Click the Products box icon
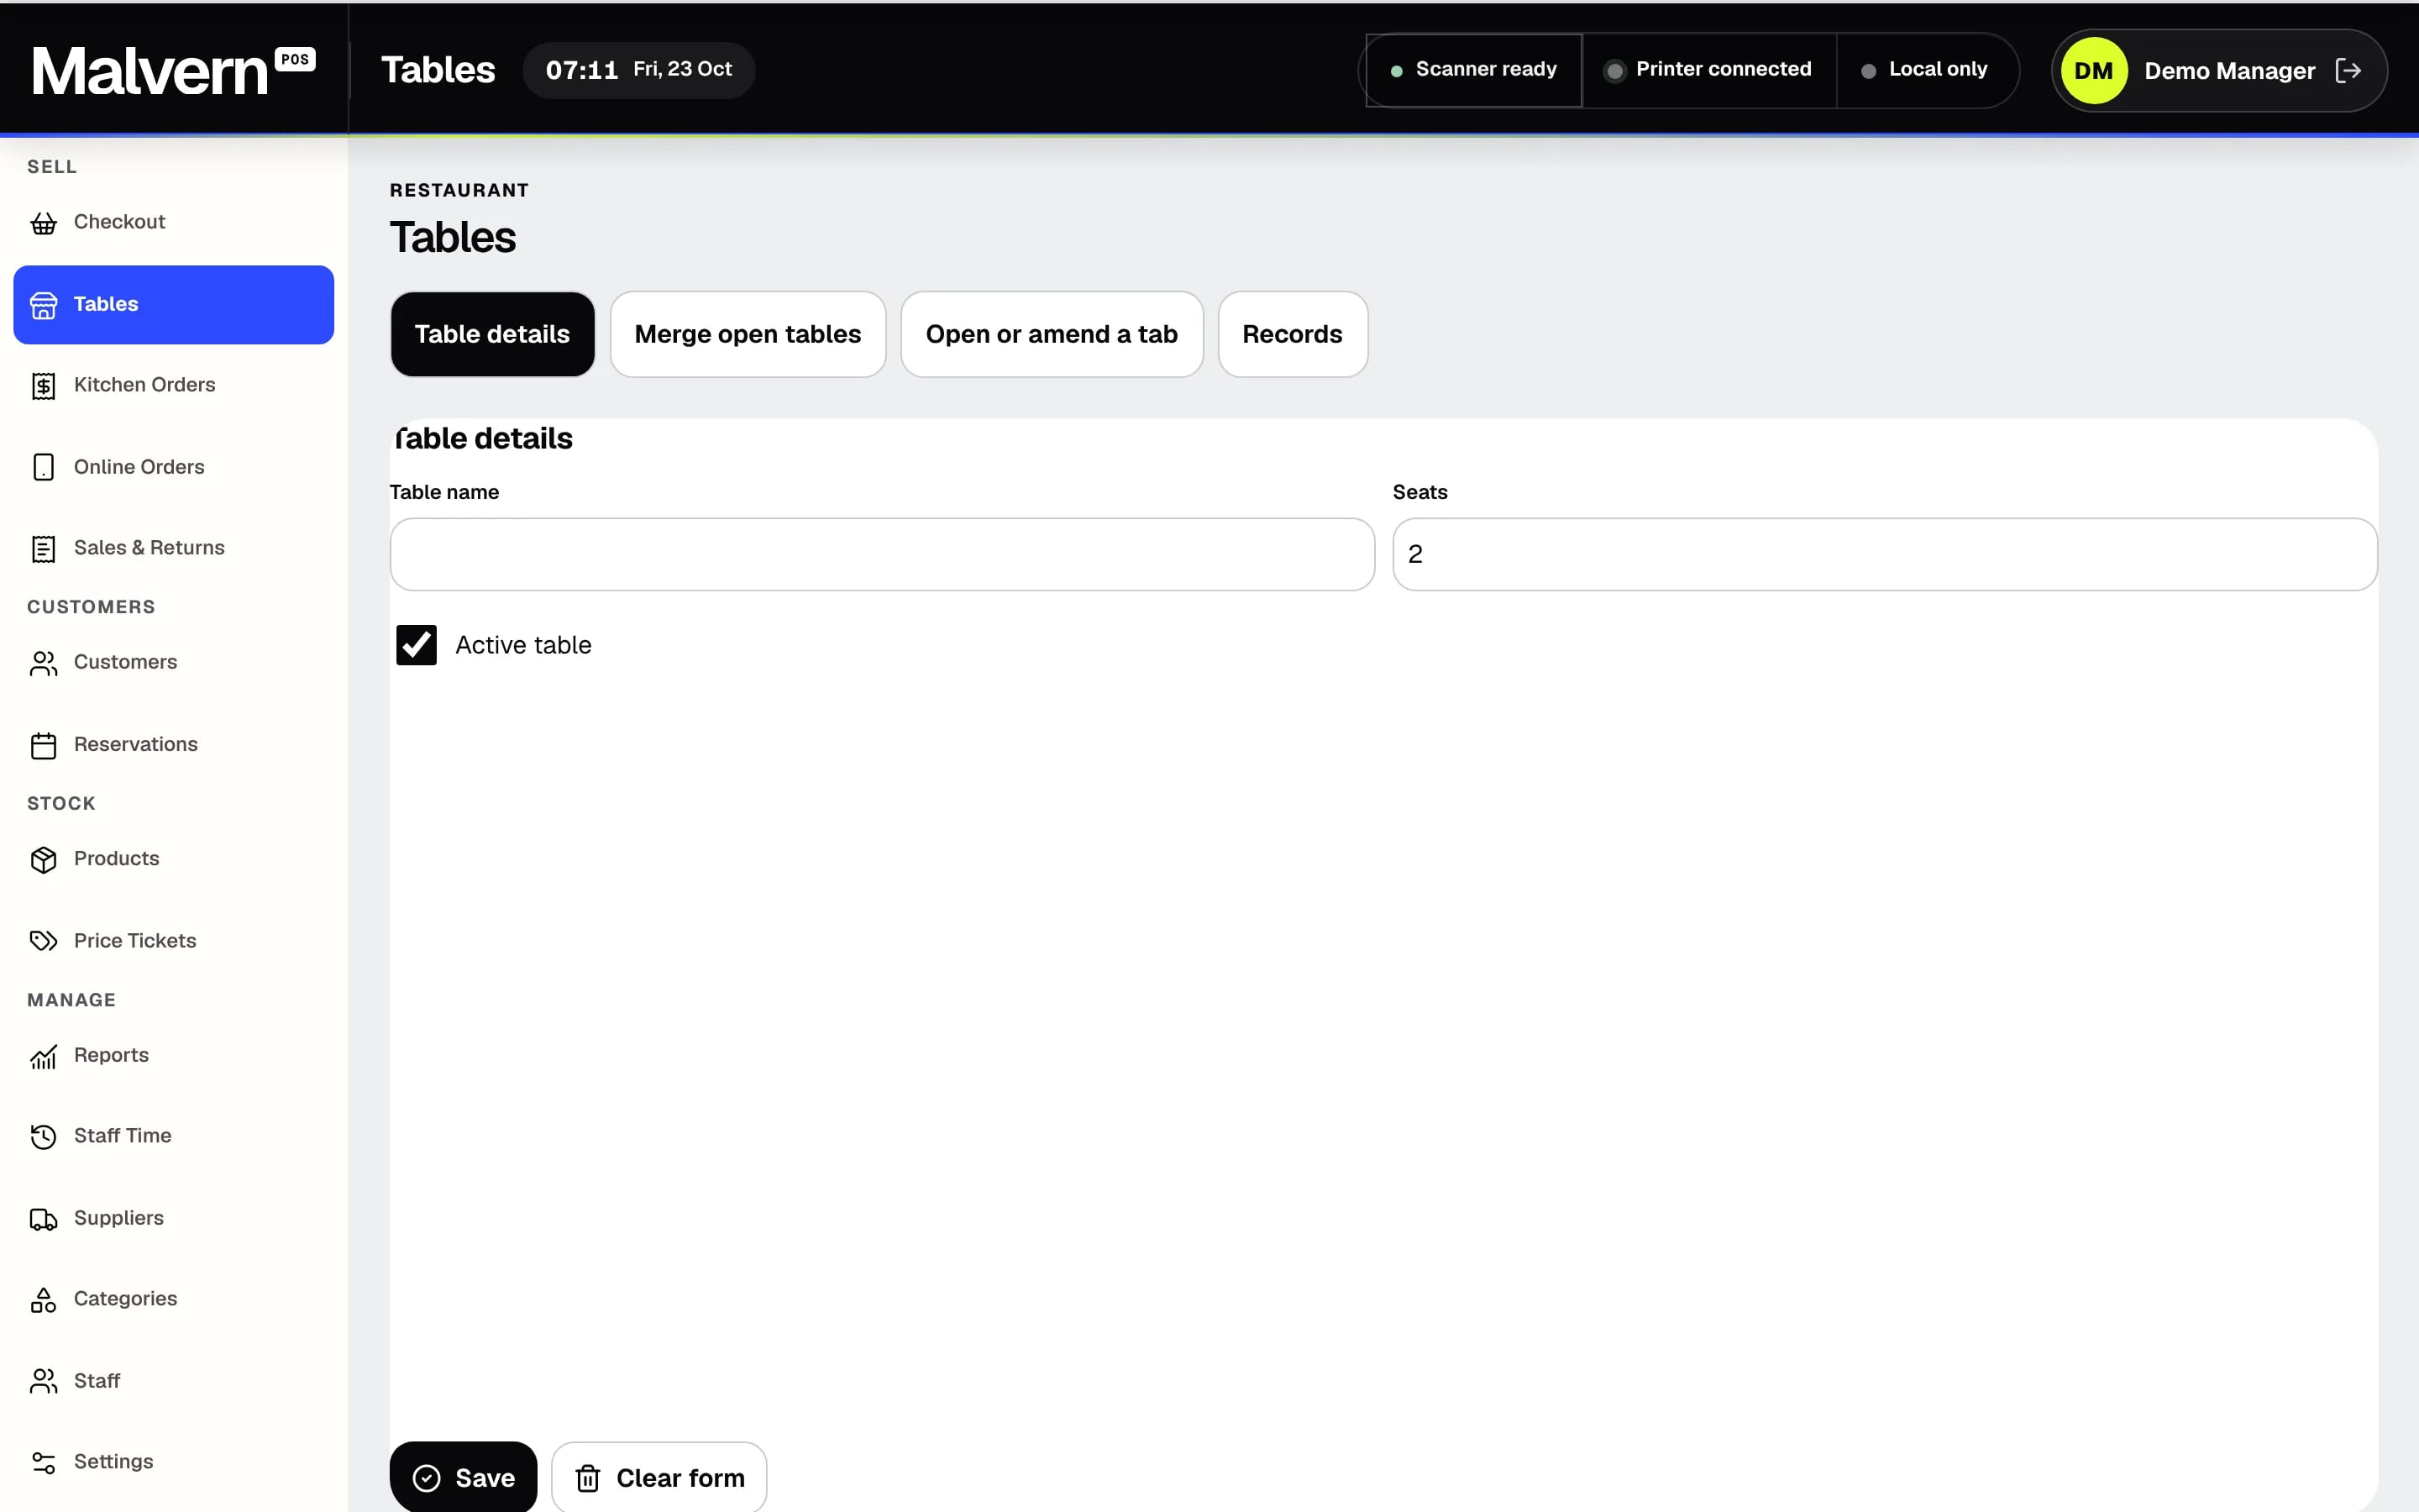Screen dimensions: 2419x1512 click(x=43, y=859)
